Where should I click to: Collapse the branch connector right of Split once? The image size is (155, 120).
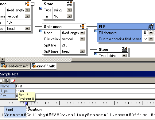pos(88,26)
